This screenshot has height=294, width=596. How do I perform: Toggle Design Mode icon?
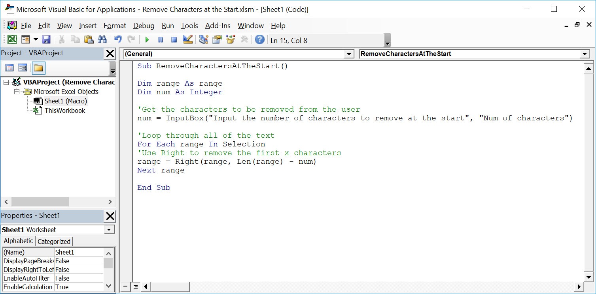(x=188, y=40)
